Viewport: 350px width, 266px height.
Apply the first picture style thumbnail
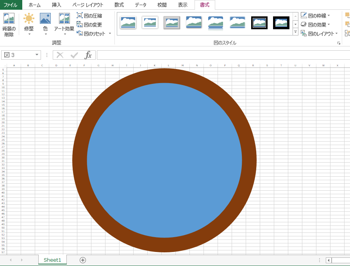tap(128, 23)
